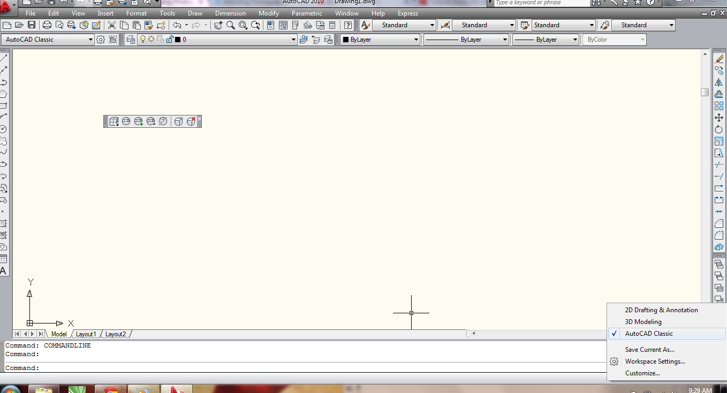The width and height of the screenshot is (727, 393).
Task: Select the Move tool in Modify toolbar
Action: [x=719, y=118]
